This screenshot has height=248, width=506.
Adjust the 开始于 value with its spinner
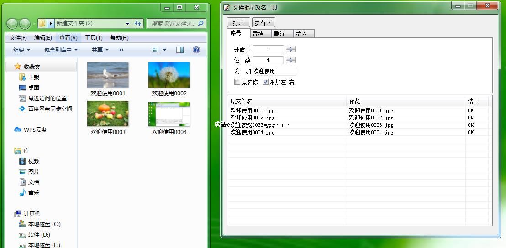coord(291,49)
